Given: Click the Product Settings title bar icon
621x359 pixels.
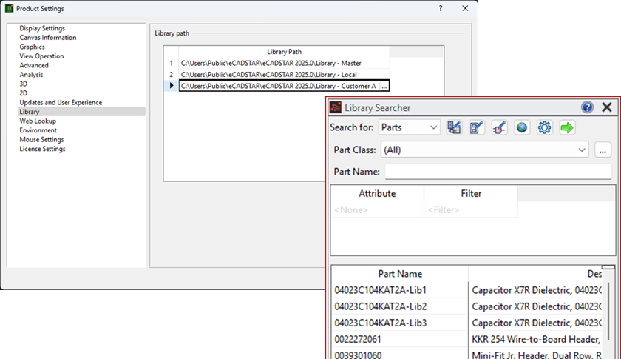Looking at the screenshot, I should [x=9, y=8].
